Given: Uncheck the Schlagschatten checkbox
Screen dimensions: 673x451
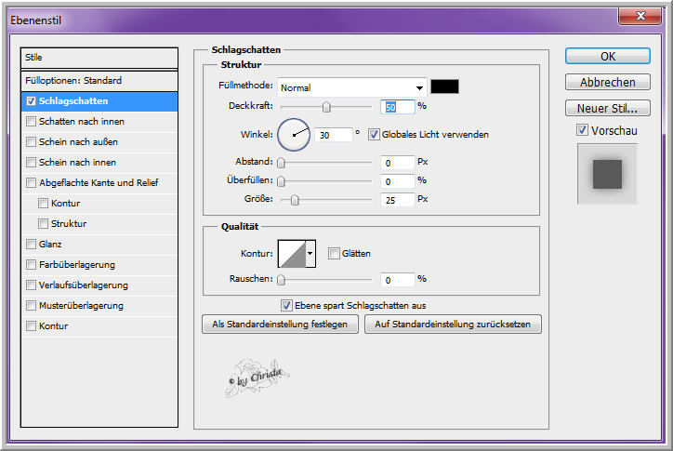Looking at the screenshot, I should pos(31,101).
